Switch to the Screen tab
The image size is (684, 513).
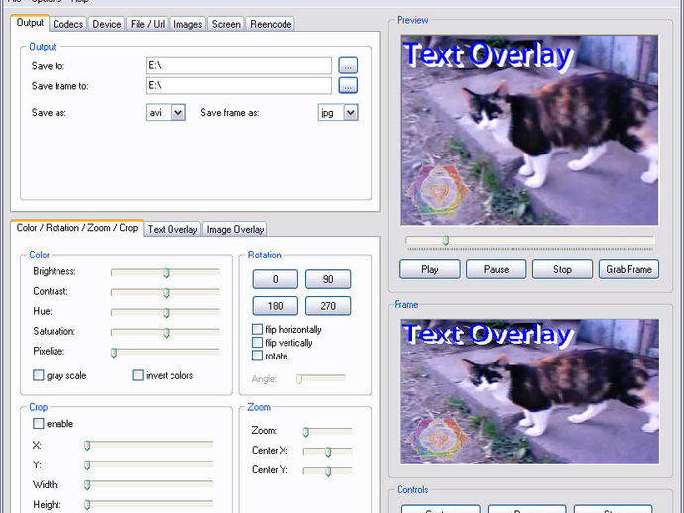pos(226,24)
